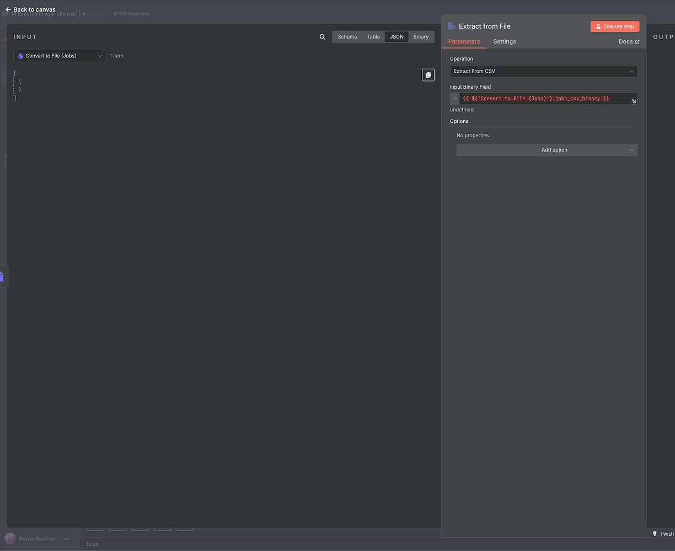
Task: Open the expression editor expand icon
Action: pos(634,101)
